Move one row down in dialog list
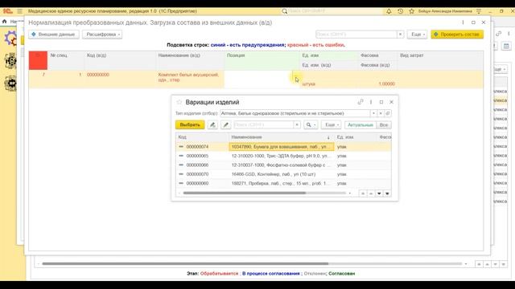Image resolution: width=515 pixels, height=289 pixels. point(379,193)
